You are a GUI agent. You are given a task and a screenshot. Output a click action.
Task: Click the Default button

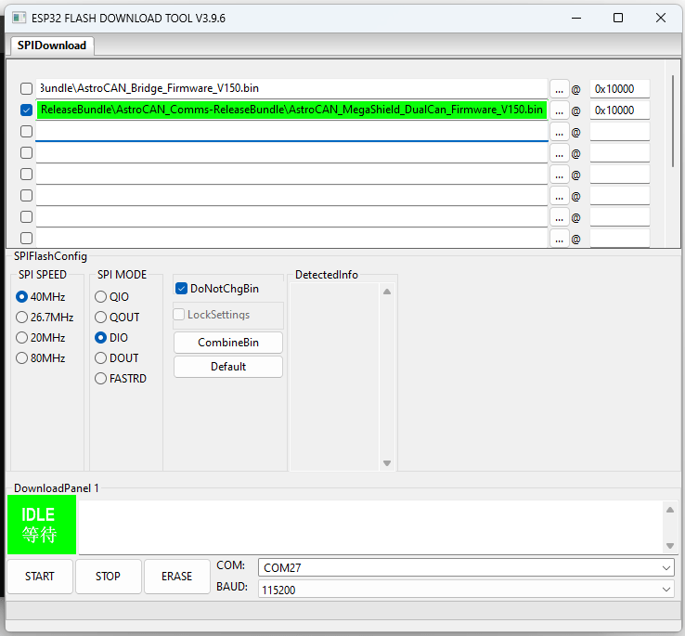coord(228,367)
